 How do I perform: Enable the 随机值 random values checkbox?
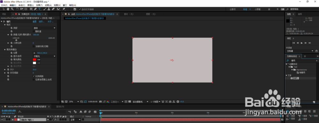(34, 31)
